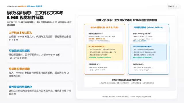
Task: Click the label "模块化 mmproj 投影文件:"
Action: click(x=142, y=34)
